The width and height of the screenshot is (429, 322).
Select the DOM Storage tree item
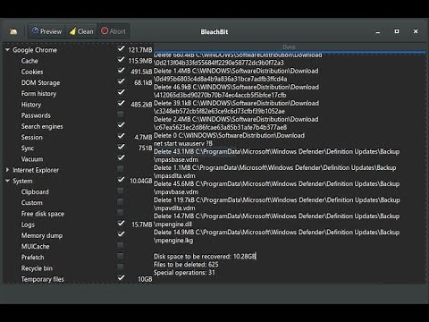coord(40,82)
